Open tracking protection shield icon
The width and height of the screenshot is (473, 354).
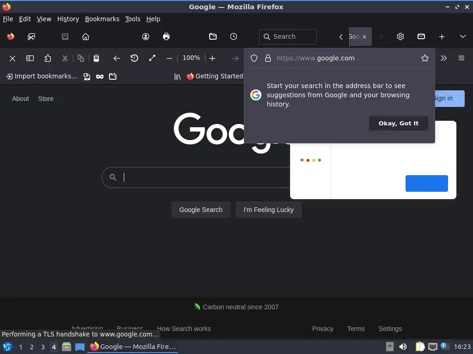254,58
